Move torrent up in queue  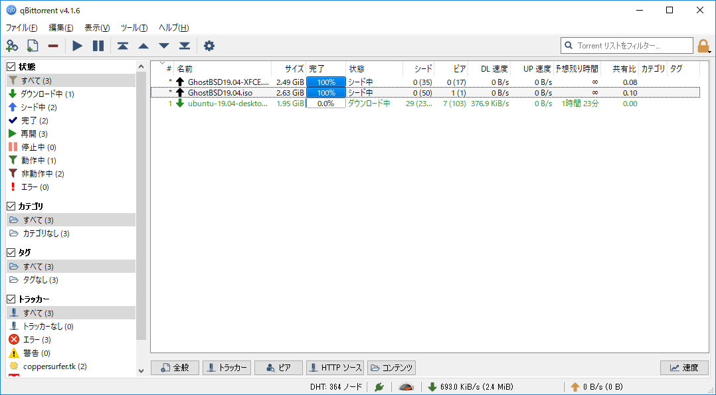(x=143, y=46)
